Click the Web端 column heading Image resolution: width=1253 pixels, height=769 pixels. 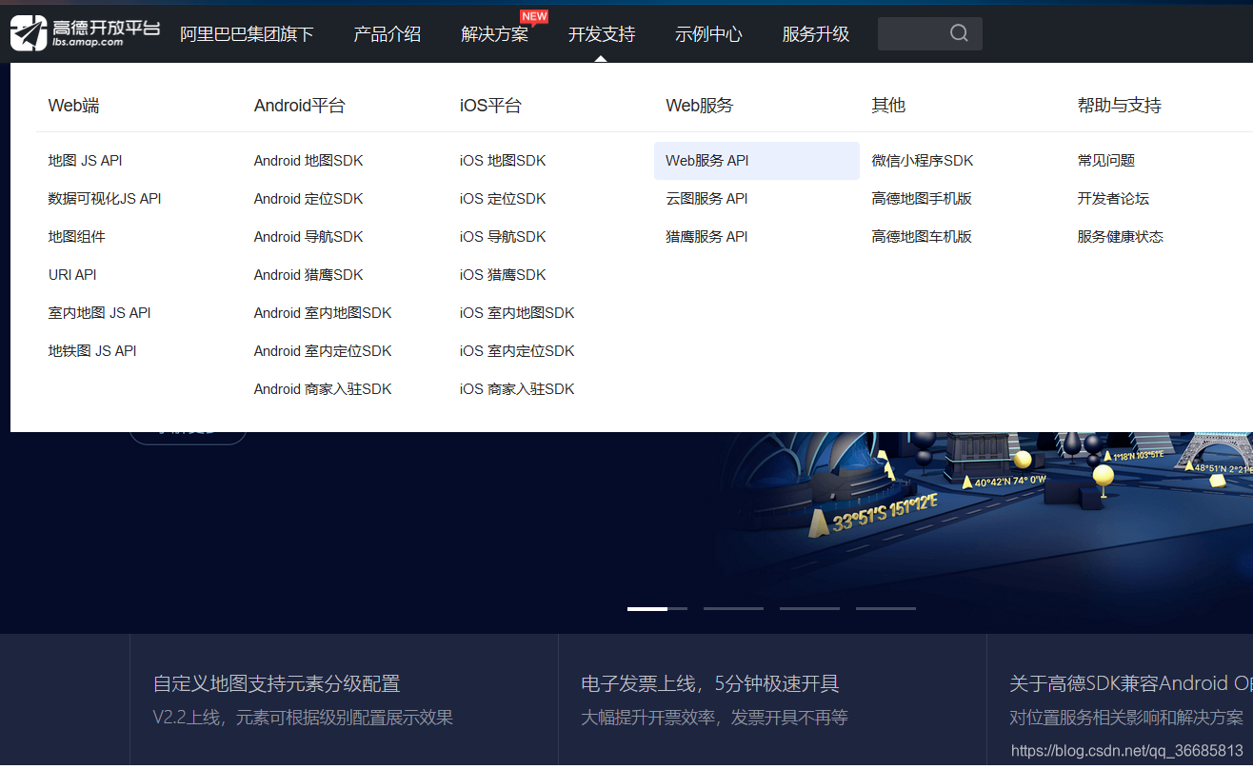pos(73,106)
